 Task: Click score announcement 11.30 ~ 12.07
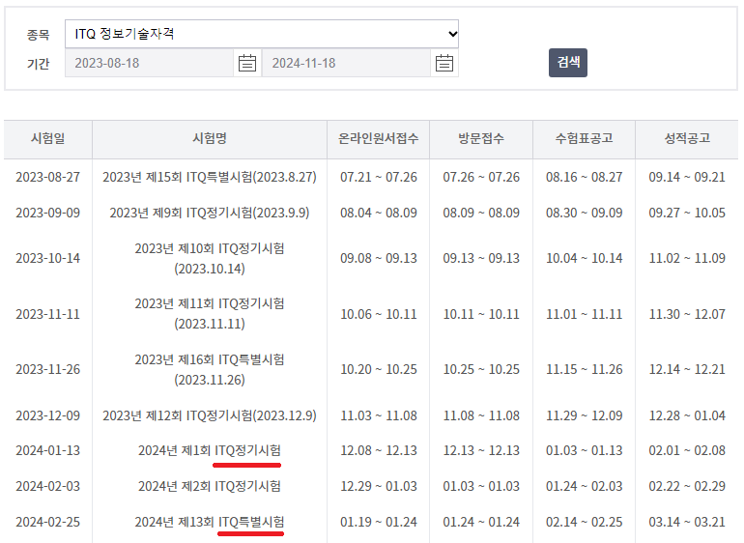(687, 314)
